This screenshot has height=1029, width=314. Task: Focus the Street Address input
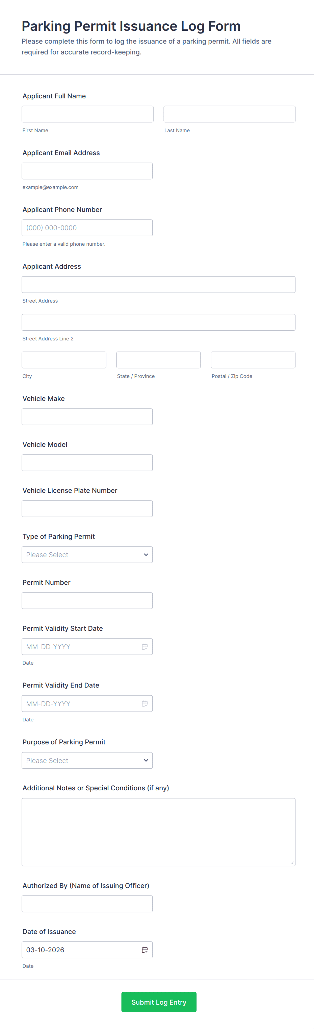(158, 285)
